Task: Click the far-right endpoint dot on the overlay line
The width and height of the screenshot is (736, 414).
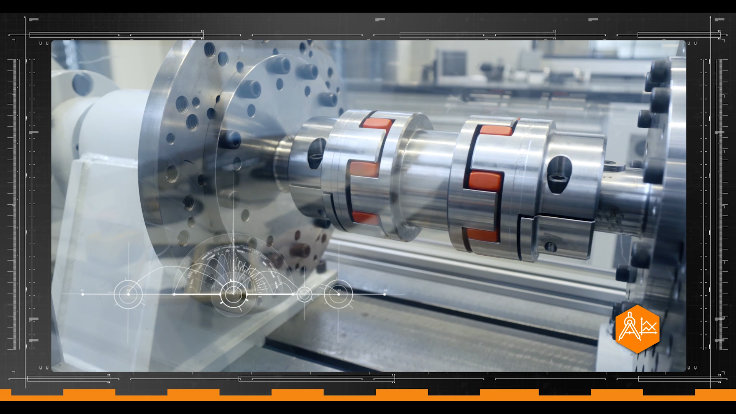Action: (x=384, y=294)
